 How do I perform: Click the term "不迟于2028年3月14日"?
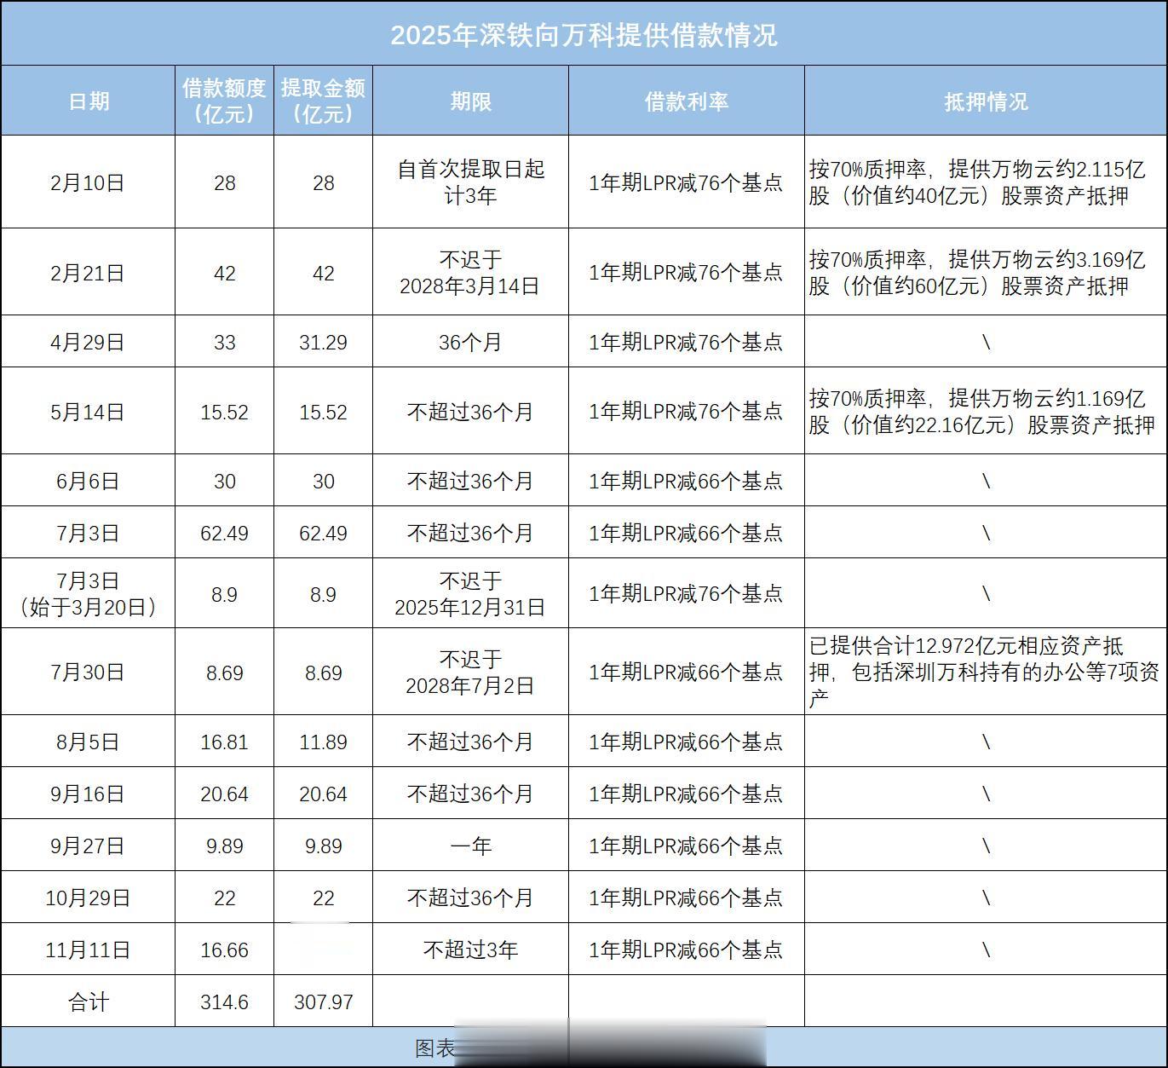coord(470,273)
